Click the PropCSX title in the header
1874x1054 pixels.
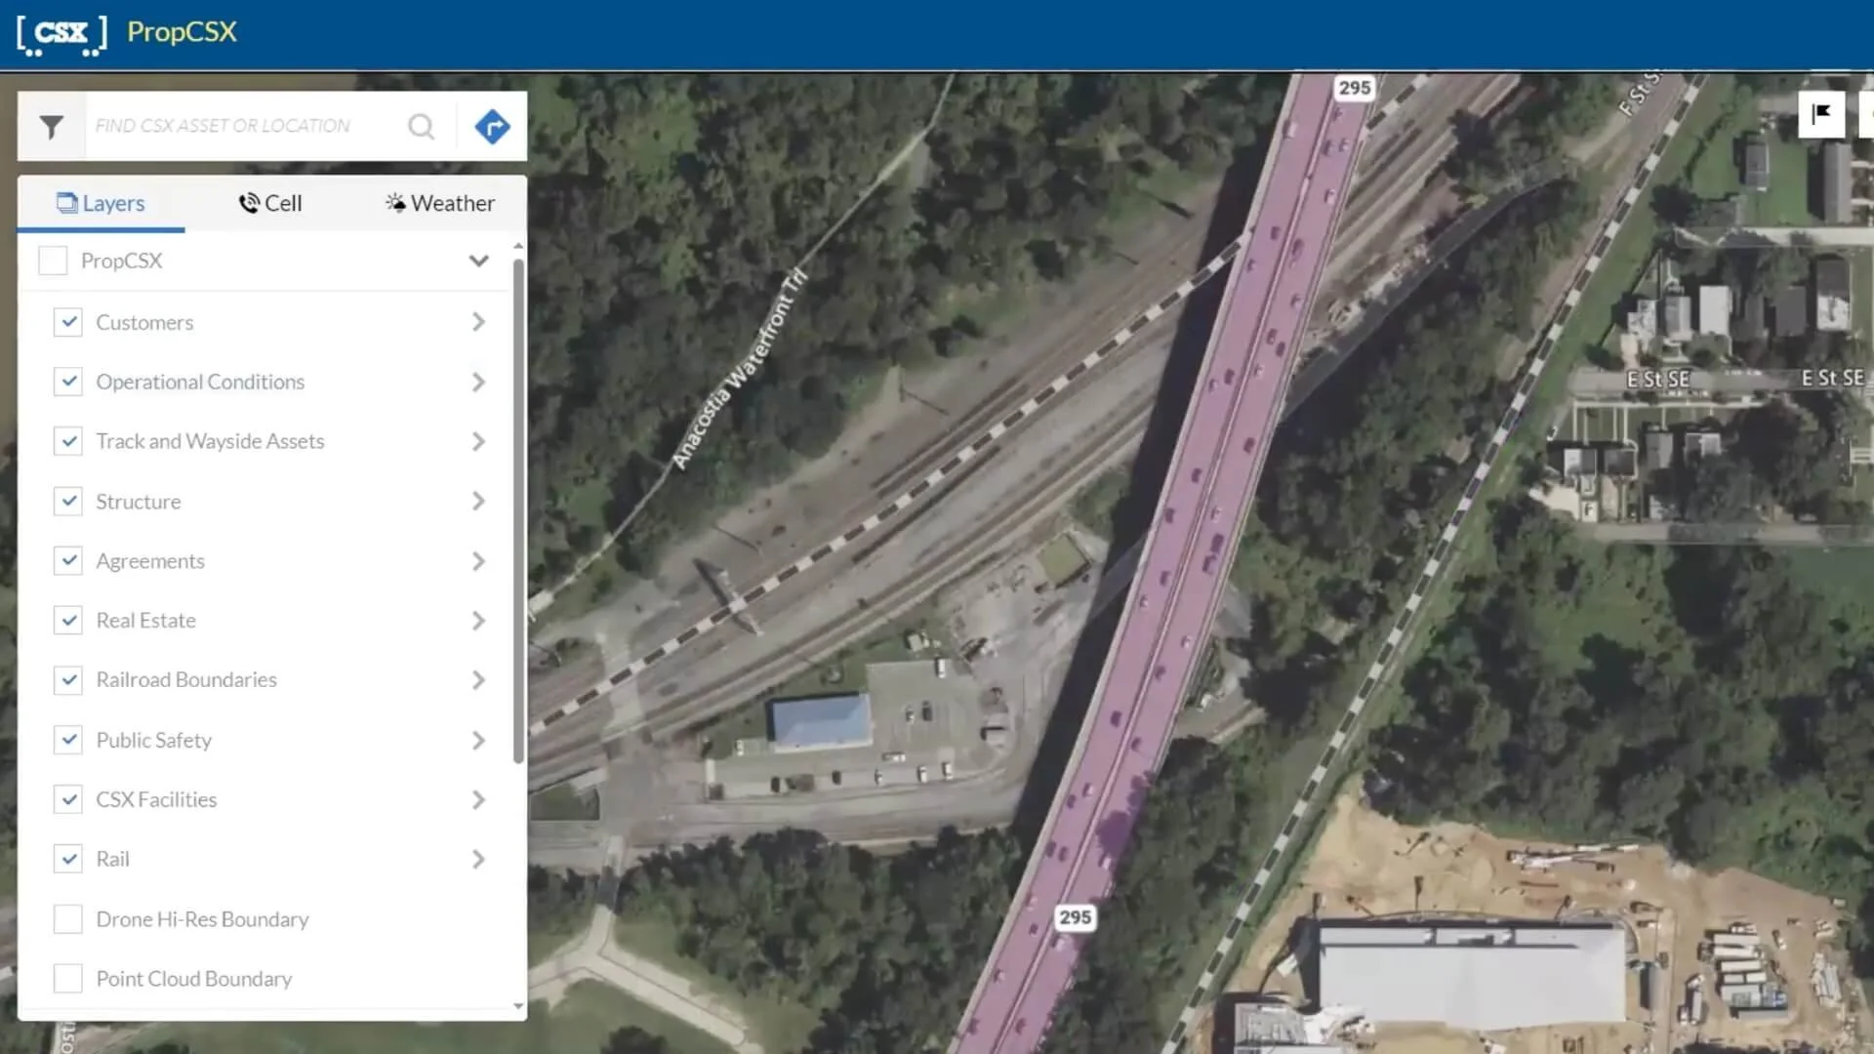point(183,32)
